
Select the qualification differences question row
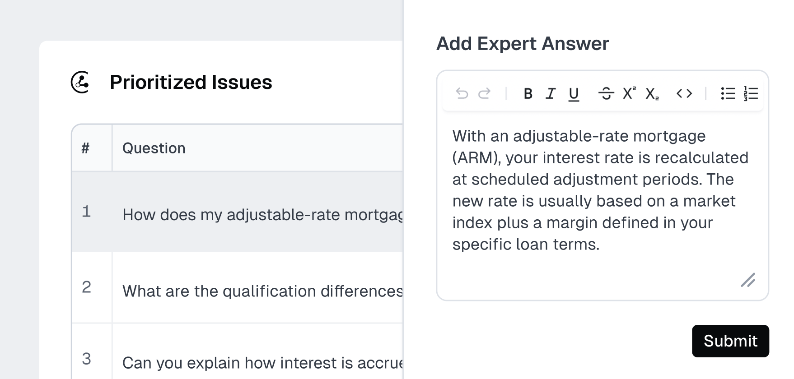pyautogui.click(x=262, y=291)
